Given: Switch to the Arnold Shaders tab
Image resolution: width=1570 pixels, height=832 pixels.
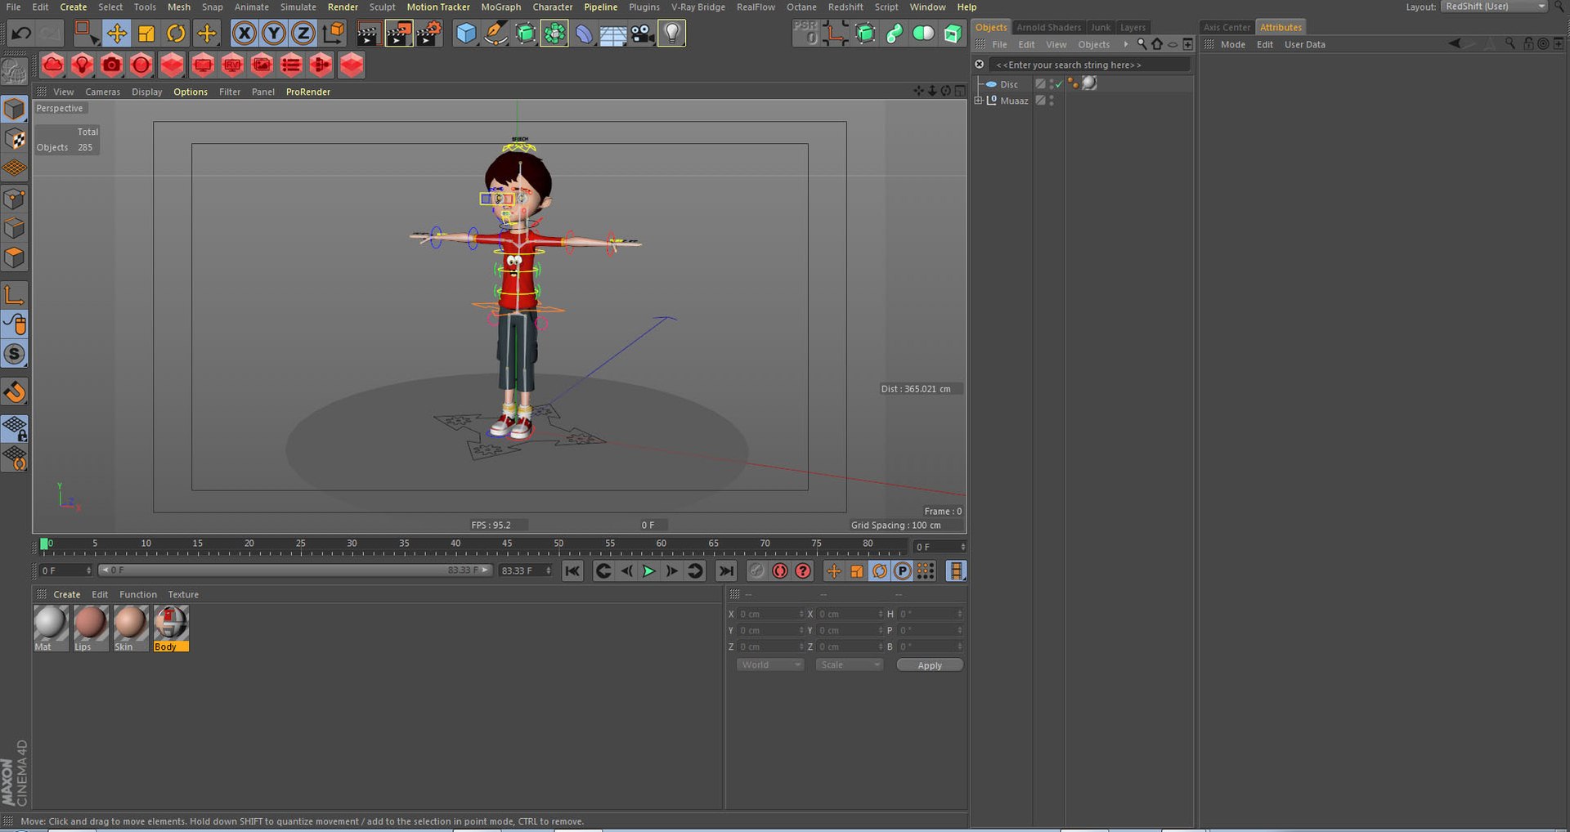Looking at the screenshot, I should point(1048,27).
